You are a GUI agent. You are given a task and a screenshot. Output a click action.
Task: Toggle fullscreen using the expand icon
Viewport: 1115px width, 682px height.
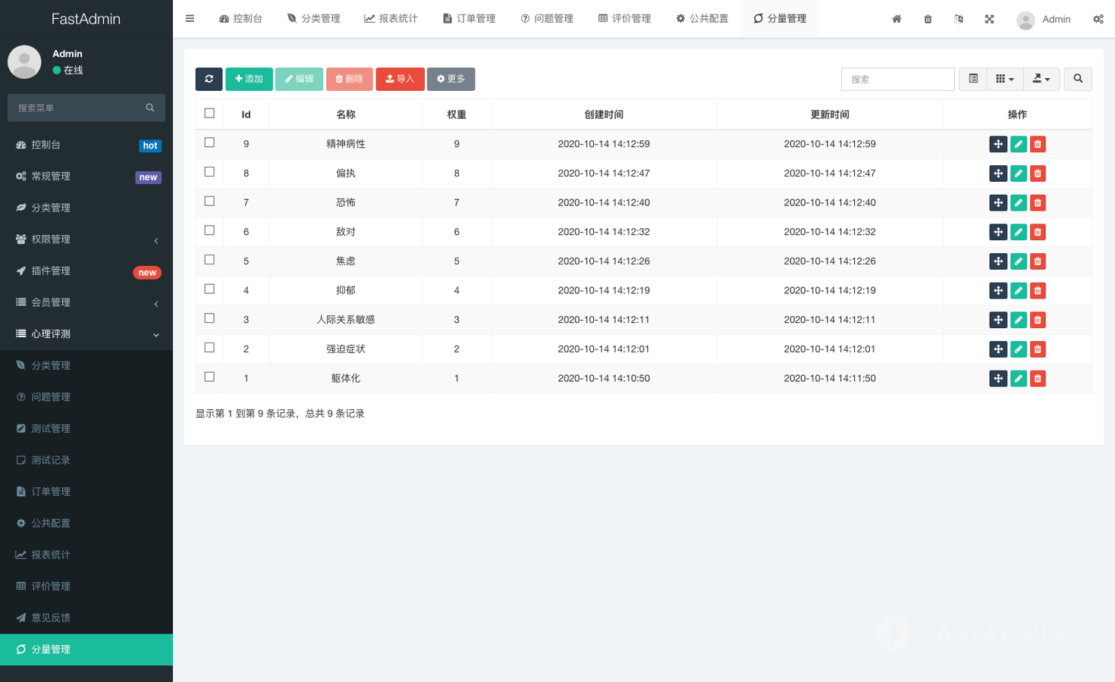pyautogui.click(x=989, y=19)
